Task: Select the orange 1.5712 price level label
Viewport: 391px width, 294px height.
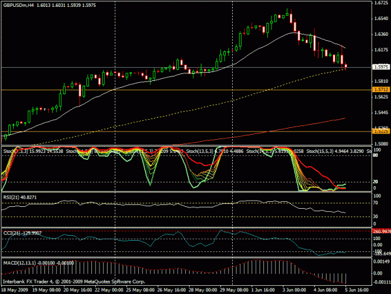Action: click(381, 90)
